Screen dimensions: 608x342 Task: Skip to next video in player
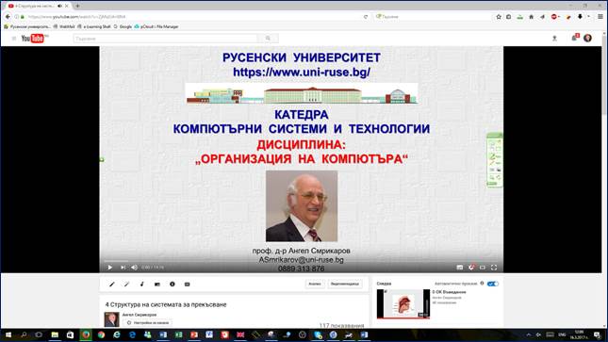click(123, 268)
